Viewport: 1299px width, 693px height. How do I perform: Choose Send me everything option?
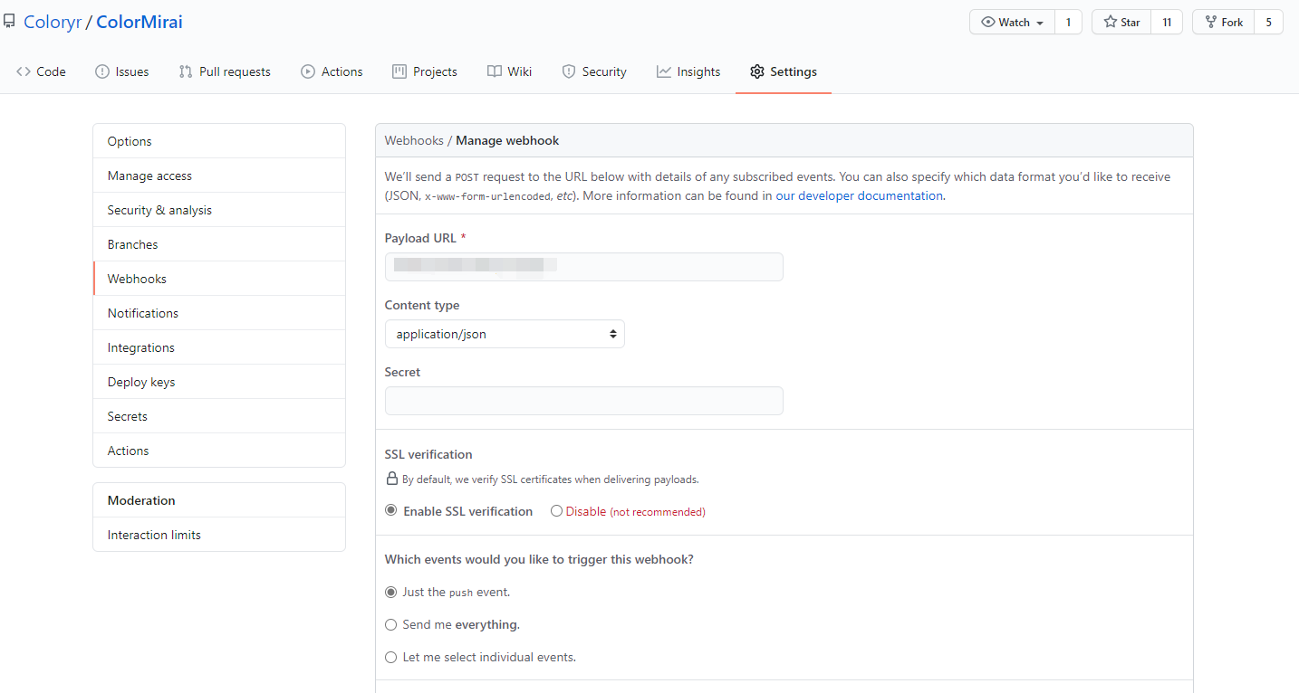(x=391, y=624)
